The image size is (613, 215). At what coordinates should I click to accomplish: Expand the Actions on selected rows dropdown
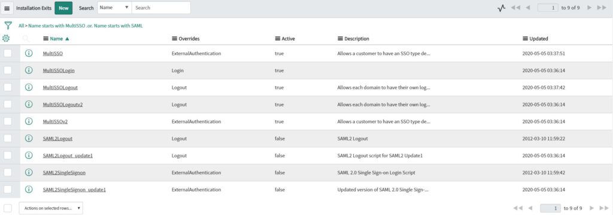pyautogui.click(x=51, y=208)
